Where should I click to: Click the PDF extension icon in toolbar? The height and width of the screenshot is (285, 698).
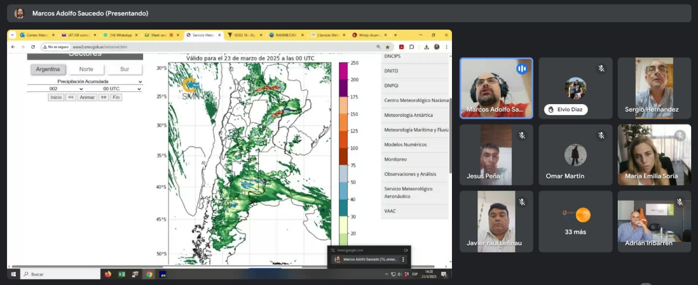401,47
